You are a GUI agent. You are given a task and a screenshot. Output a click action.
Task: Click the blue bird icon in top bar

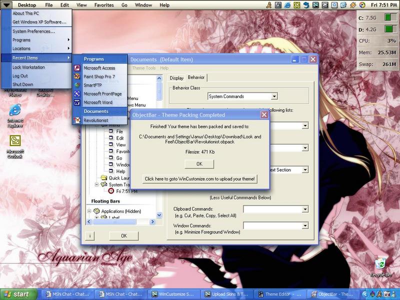tap(306, 5)
